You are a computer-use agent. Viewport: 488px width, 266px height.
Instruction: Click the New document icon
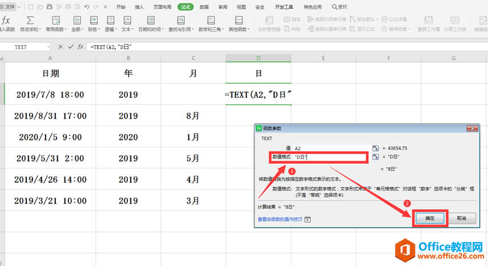tap(31, 6)
